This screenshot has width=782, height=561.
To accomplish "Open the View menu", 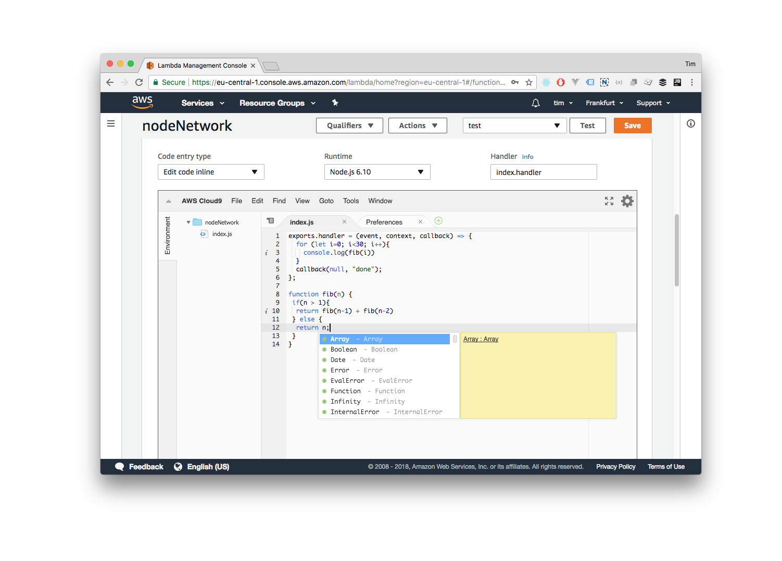I will point(302,201).
